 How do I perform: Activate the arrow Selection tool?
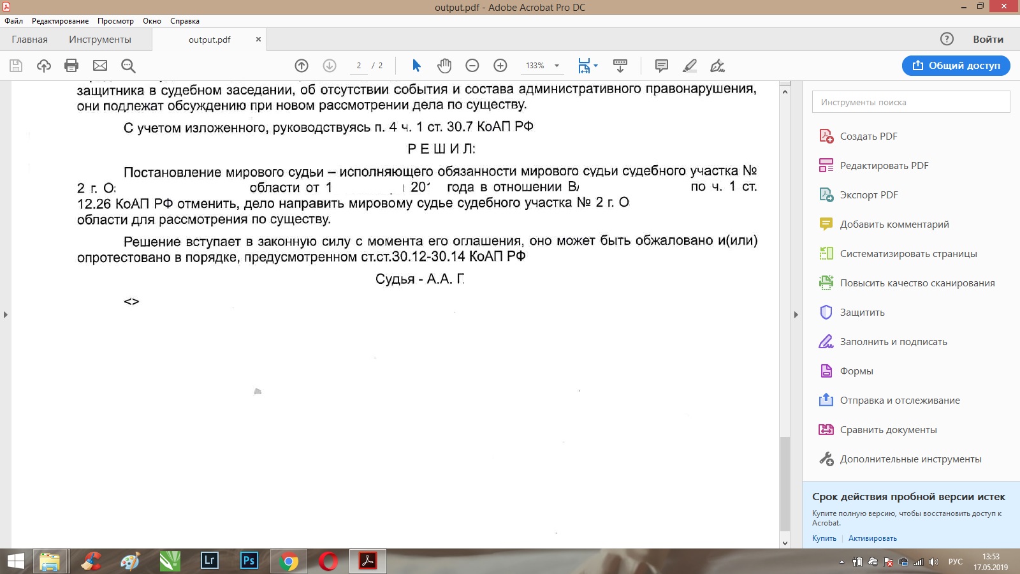pyautogui.click(x=416, y=66)
